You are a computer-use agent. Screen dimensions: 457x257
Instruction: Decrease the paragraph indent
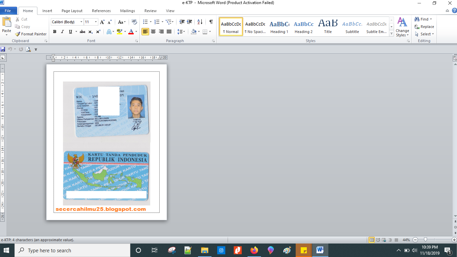[182, 22]
